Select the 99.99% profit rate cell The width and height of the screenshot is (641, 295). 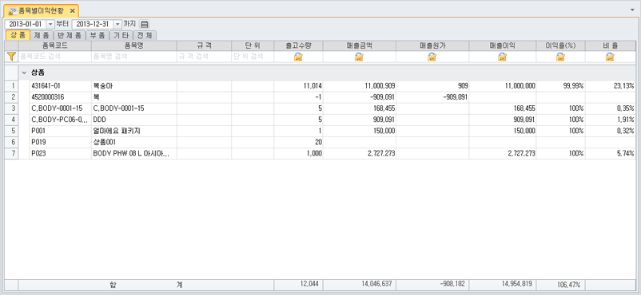click(x=560, y=85)
